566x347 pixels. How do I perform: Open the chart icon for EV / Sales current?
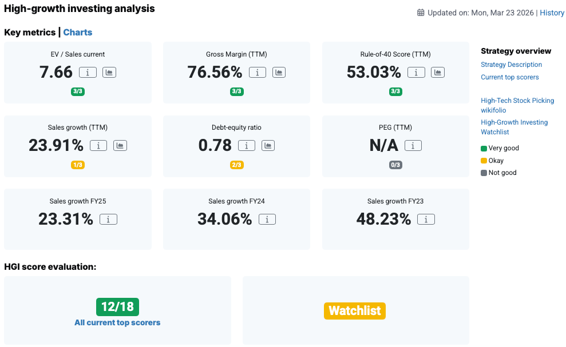[x=109, y=73]
